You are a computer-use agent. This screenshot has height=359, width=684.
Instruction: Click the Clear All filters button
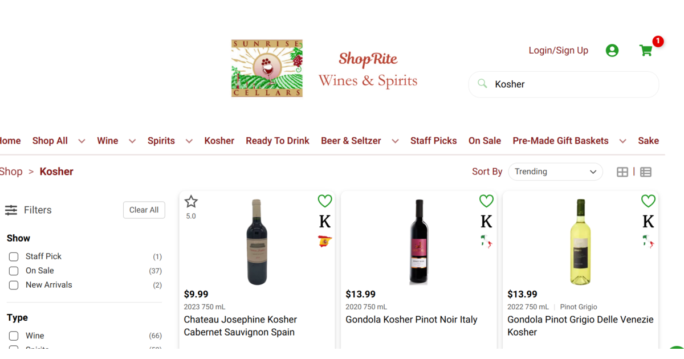click(144, 210)
